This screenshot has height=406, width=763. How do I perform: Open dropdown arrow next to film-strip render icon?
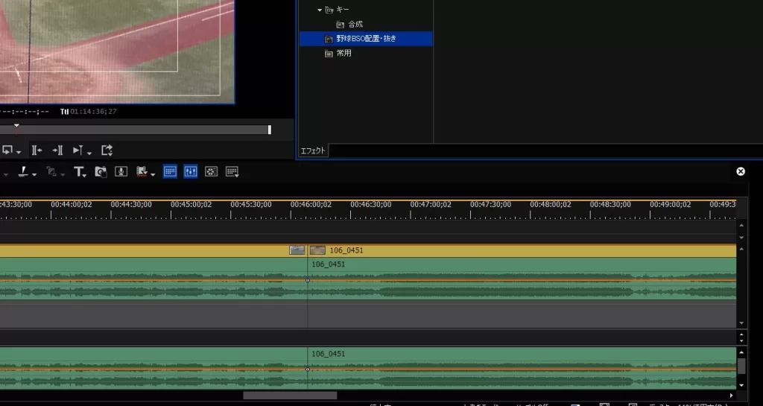(x=153, y=174)
